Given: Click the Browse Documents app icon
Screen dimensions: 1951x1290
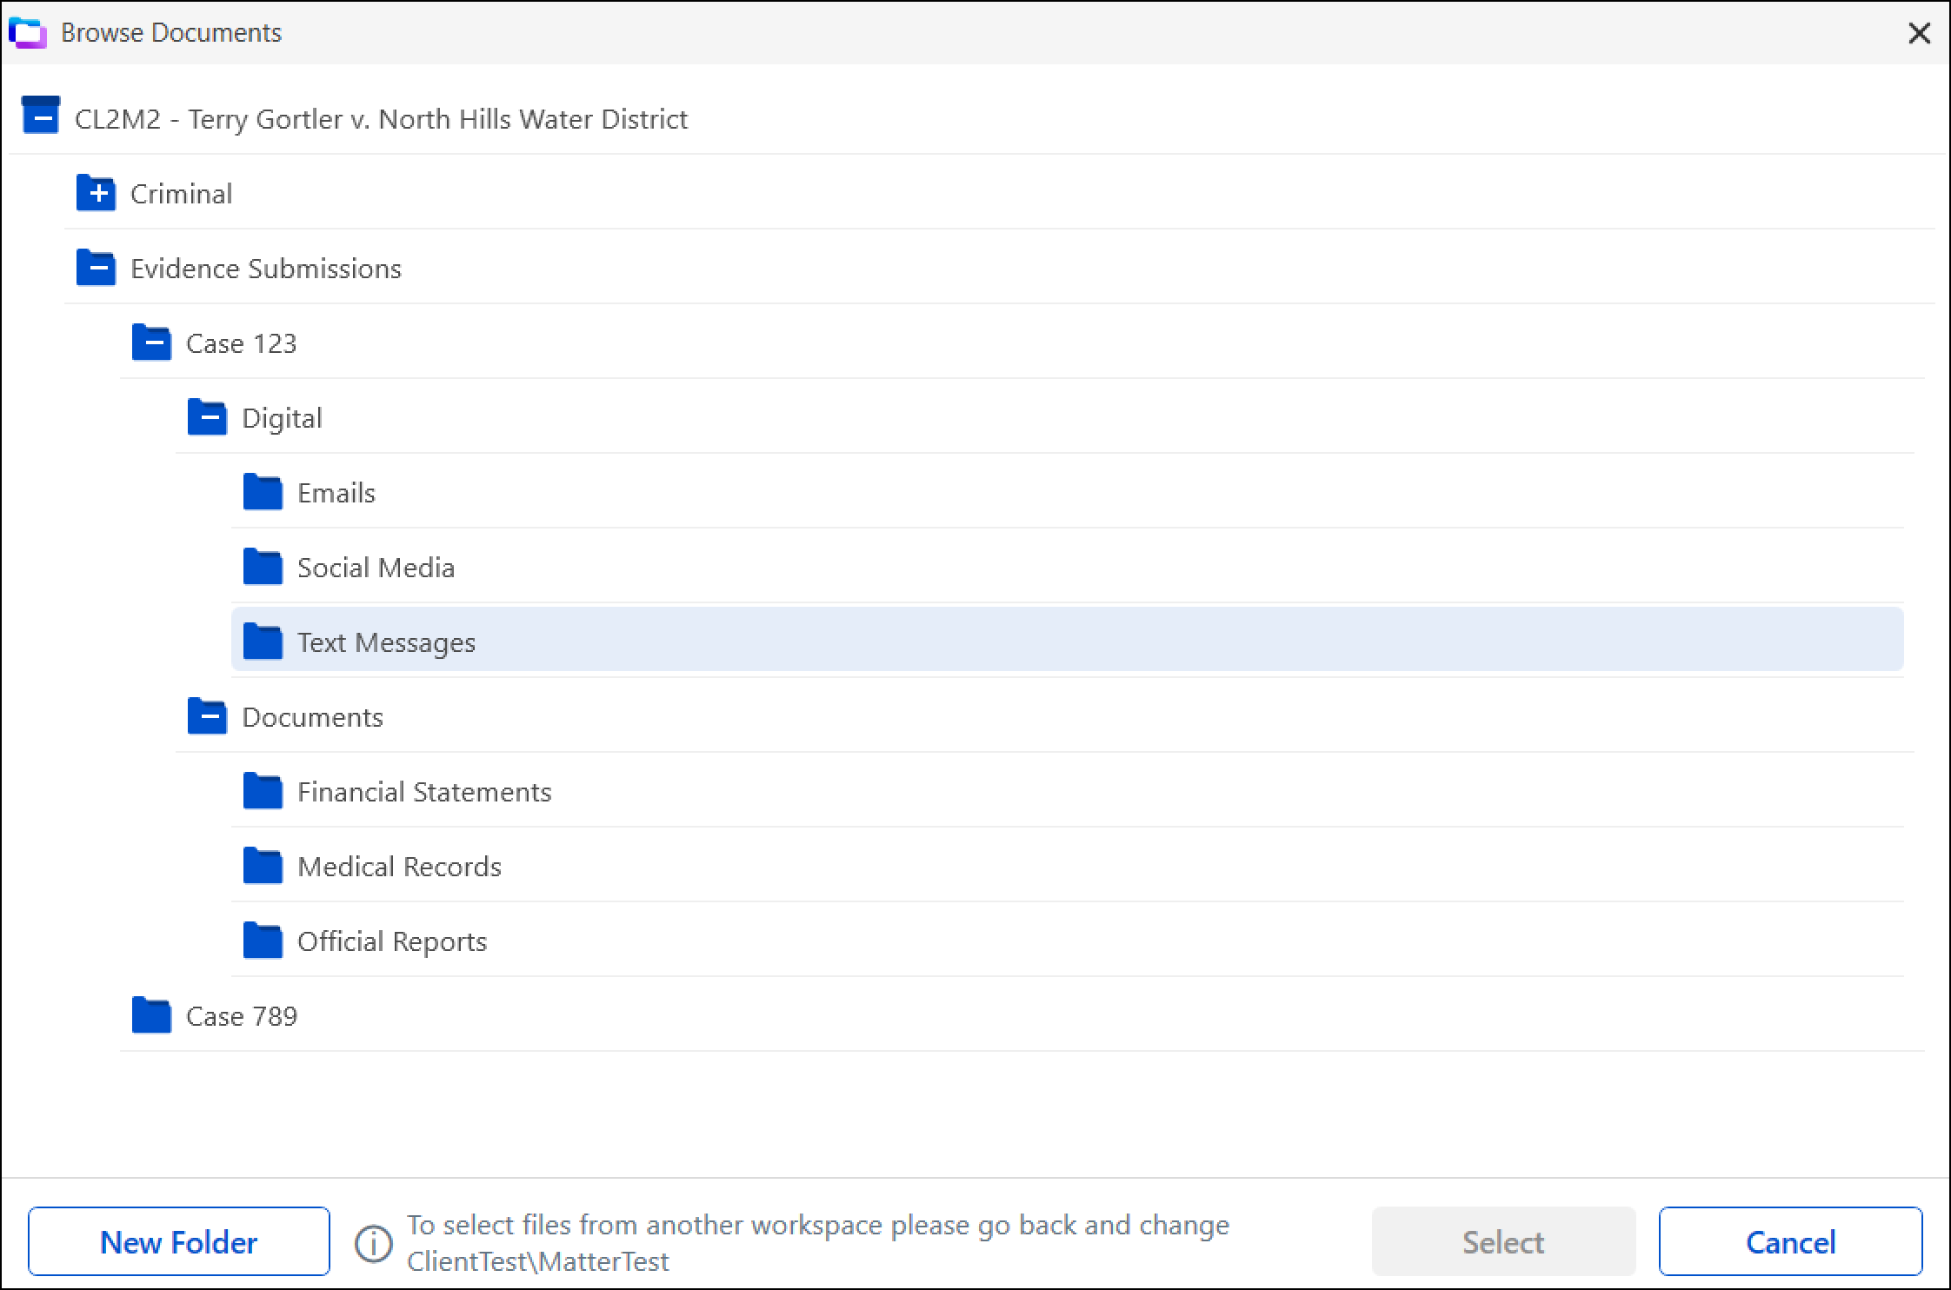Looking at the screenshot, I should click(28, 33).
